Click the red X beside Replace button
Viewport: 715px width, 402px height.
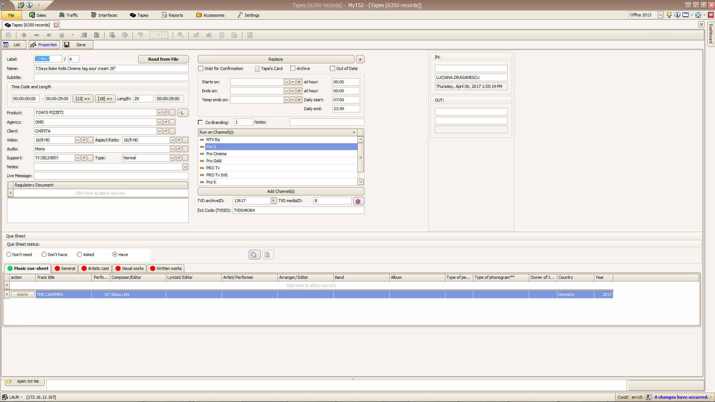360,60
